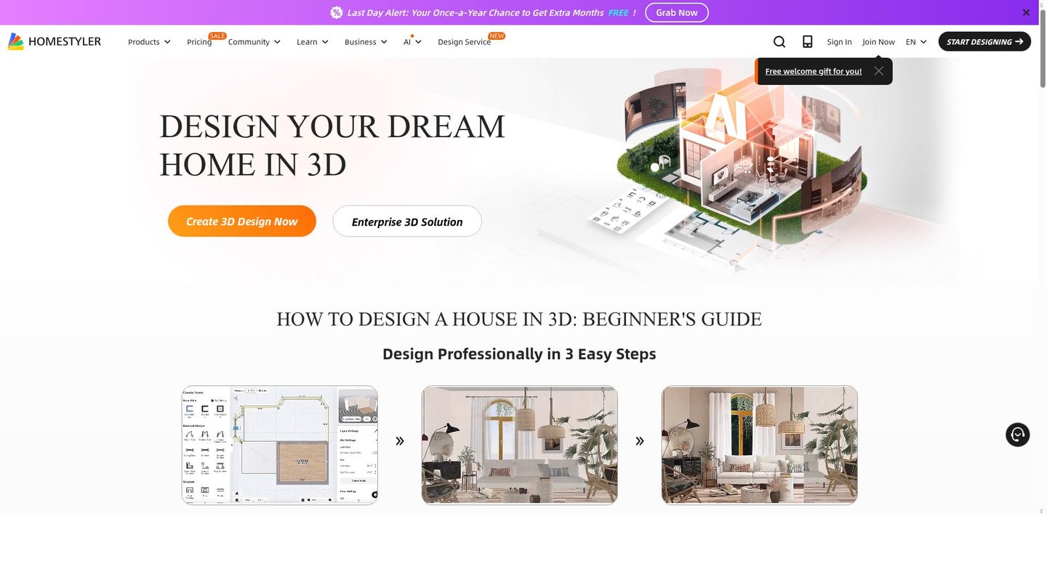Screen dimensions: 1047x588
Task: Select Enterprise 3D Solution
Action: pos(406,221)
